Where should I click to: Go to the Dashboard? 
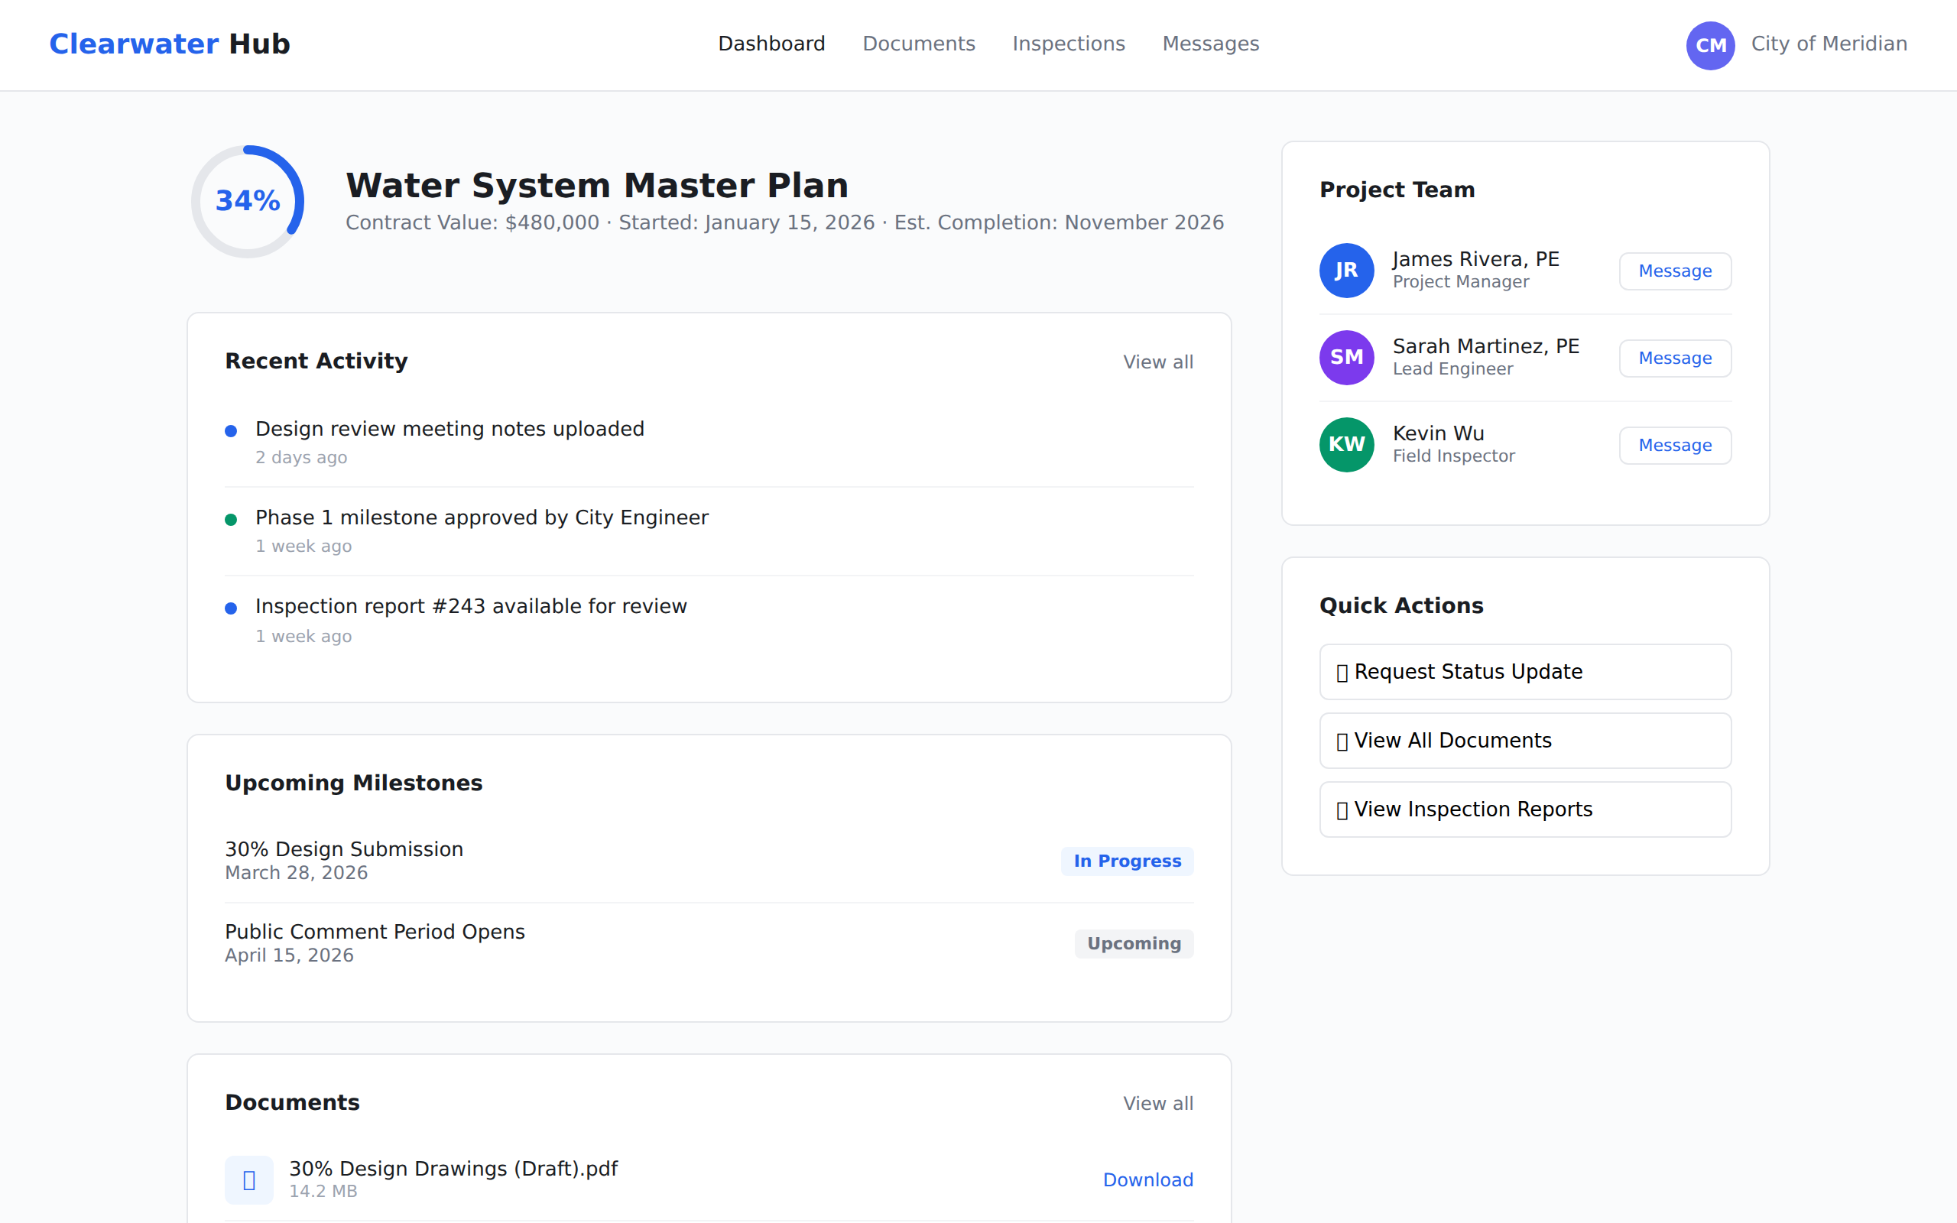pos(771,44)
